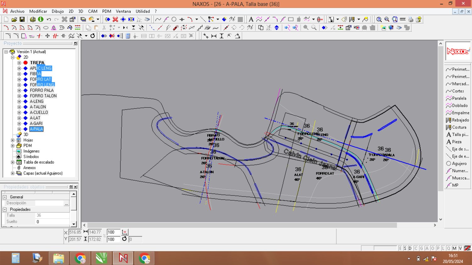The width and height of the screenshot is (472, 265).
Task: Open the Modificar menu
Action: (38, 11)
